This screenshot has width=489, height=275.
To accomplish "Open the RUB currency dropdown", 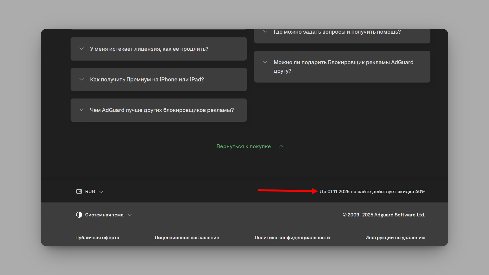I will click(x=90, y=191).
